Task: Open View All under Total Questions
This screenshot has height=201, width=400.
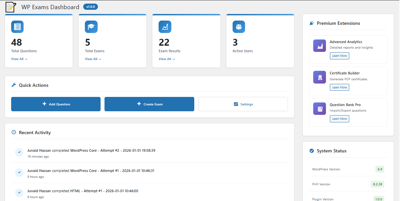Action: (19, 59)
